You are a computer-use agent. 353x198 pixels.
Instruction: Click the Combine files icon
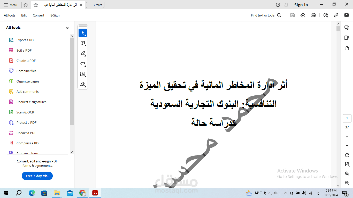[11, 71]
